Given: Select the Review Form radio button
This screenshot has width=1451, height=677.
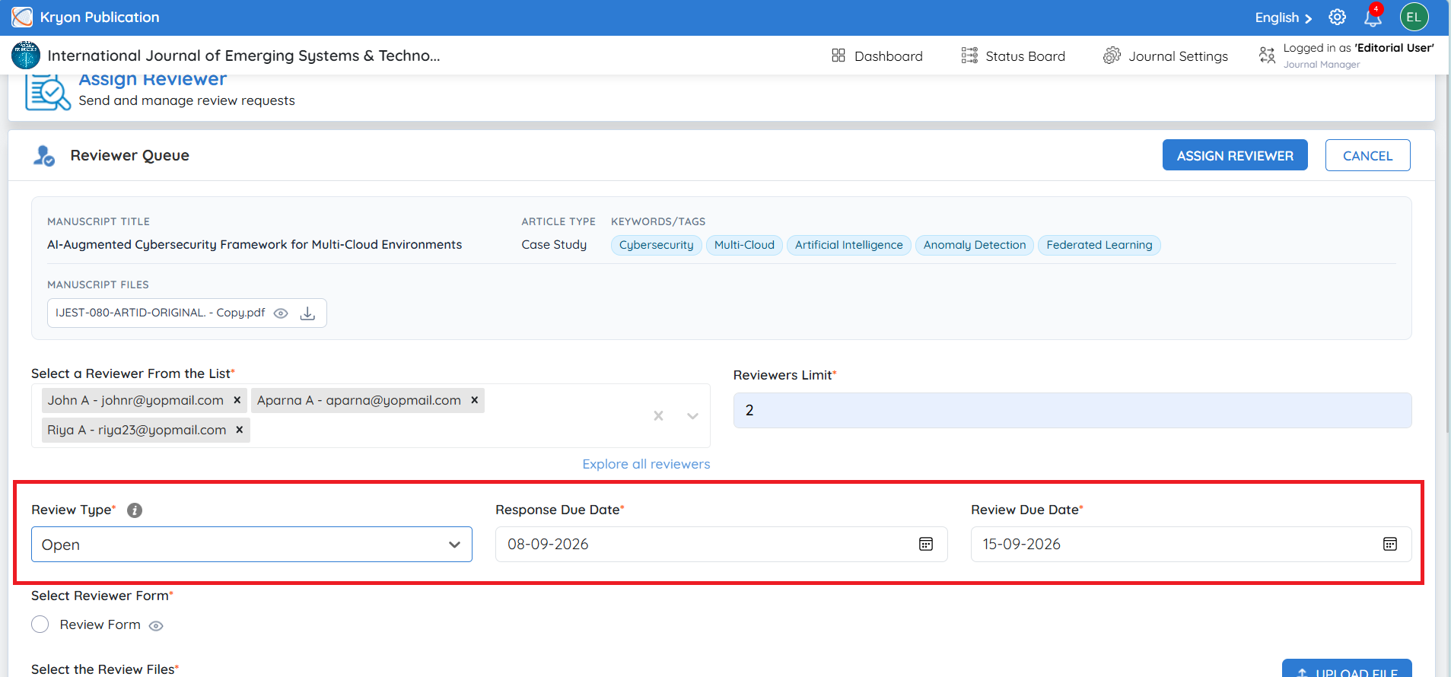Looking at the screenshot, I should (x=40, y=625).
